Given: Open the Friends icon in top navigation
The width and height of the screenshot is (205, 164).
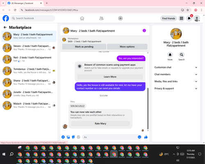Looking at the screenshot, I should pos(101,18).
